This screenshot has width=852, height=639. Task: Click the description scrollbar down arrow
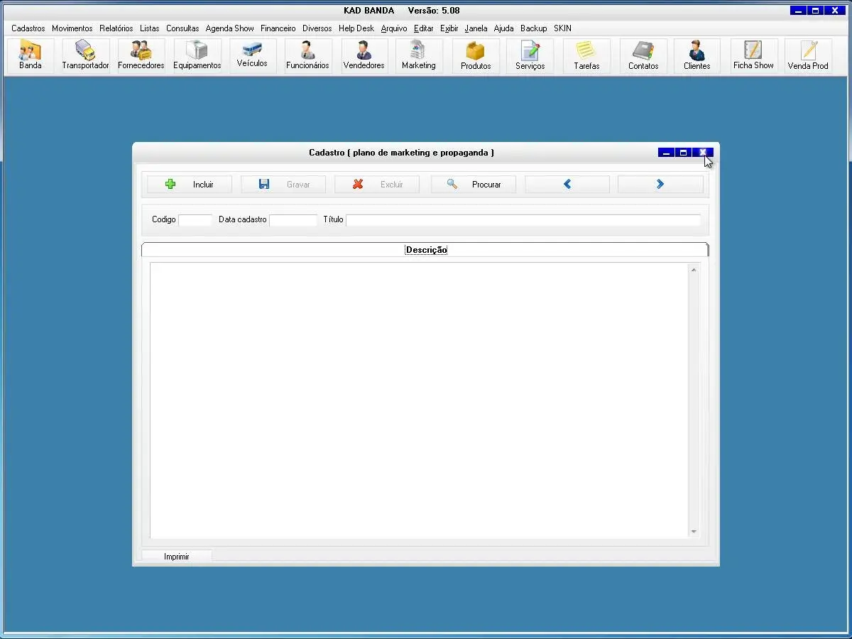pos(694,532)
